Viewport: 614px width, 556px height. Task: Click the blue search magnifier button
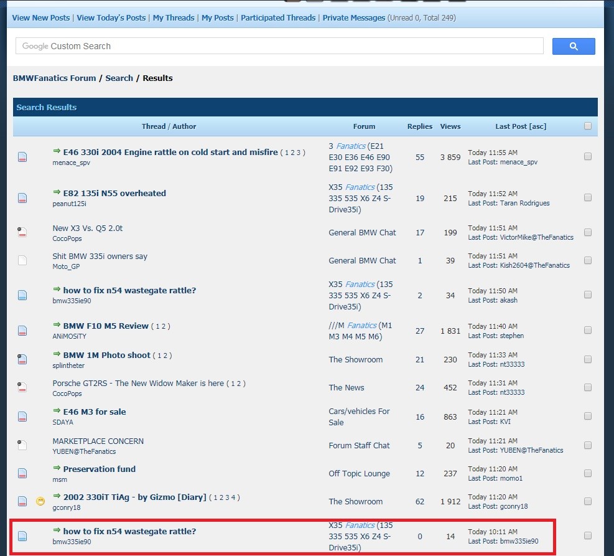(x=573, y=46)
